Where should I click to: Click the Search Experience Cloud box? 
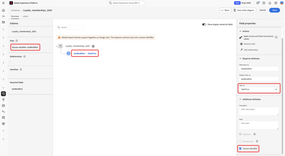click(126, 3)
